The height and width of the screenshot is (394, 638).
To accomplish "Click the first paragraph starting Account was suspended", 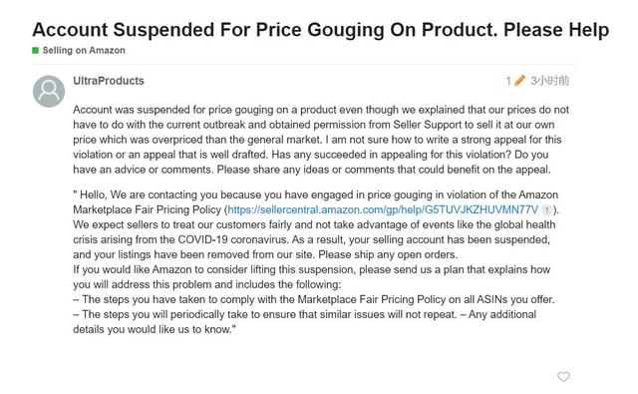I will coord(321,140).
